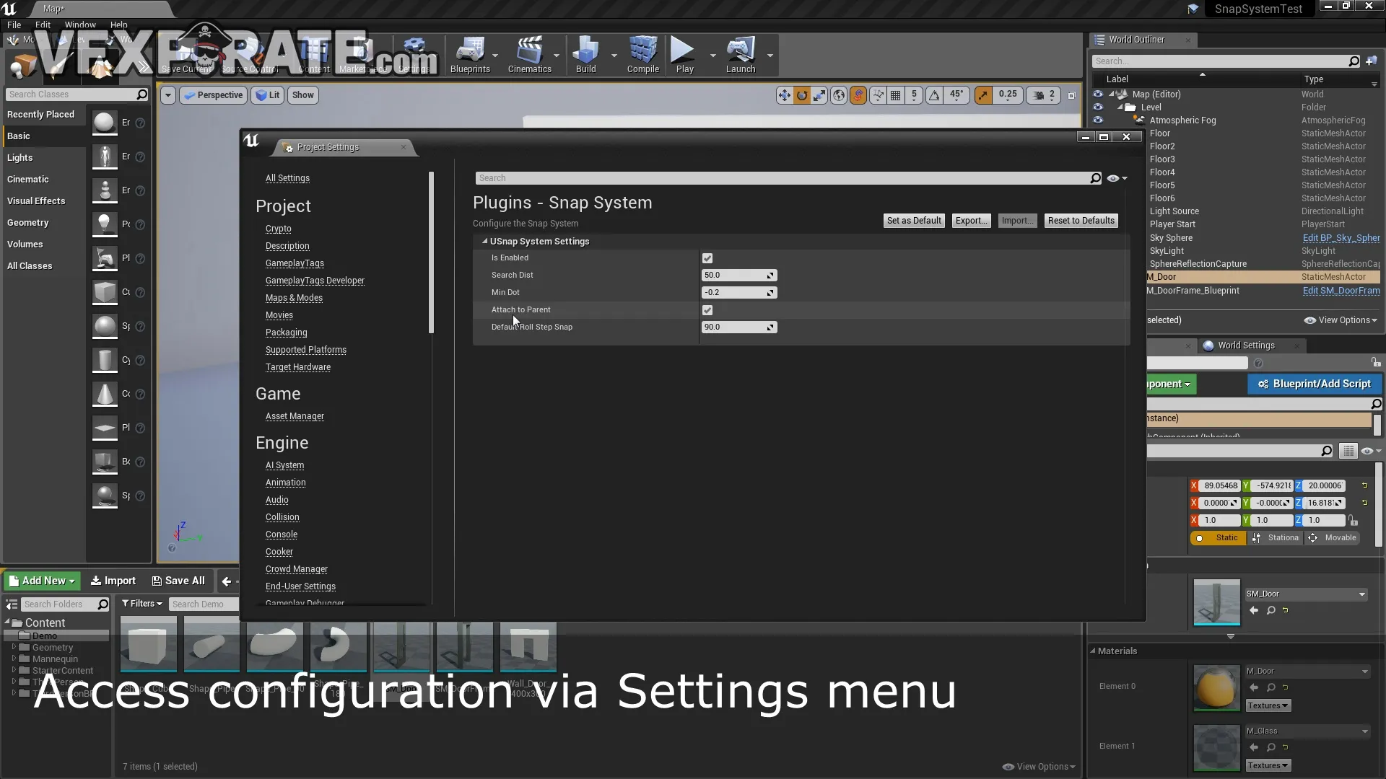Add new folder icon in World Outliner

[1371, 61]
